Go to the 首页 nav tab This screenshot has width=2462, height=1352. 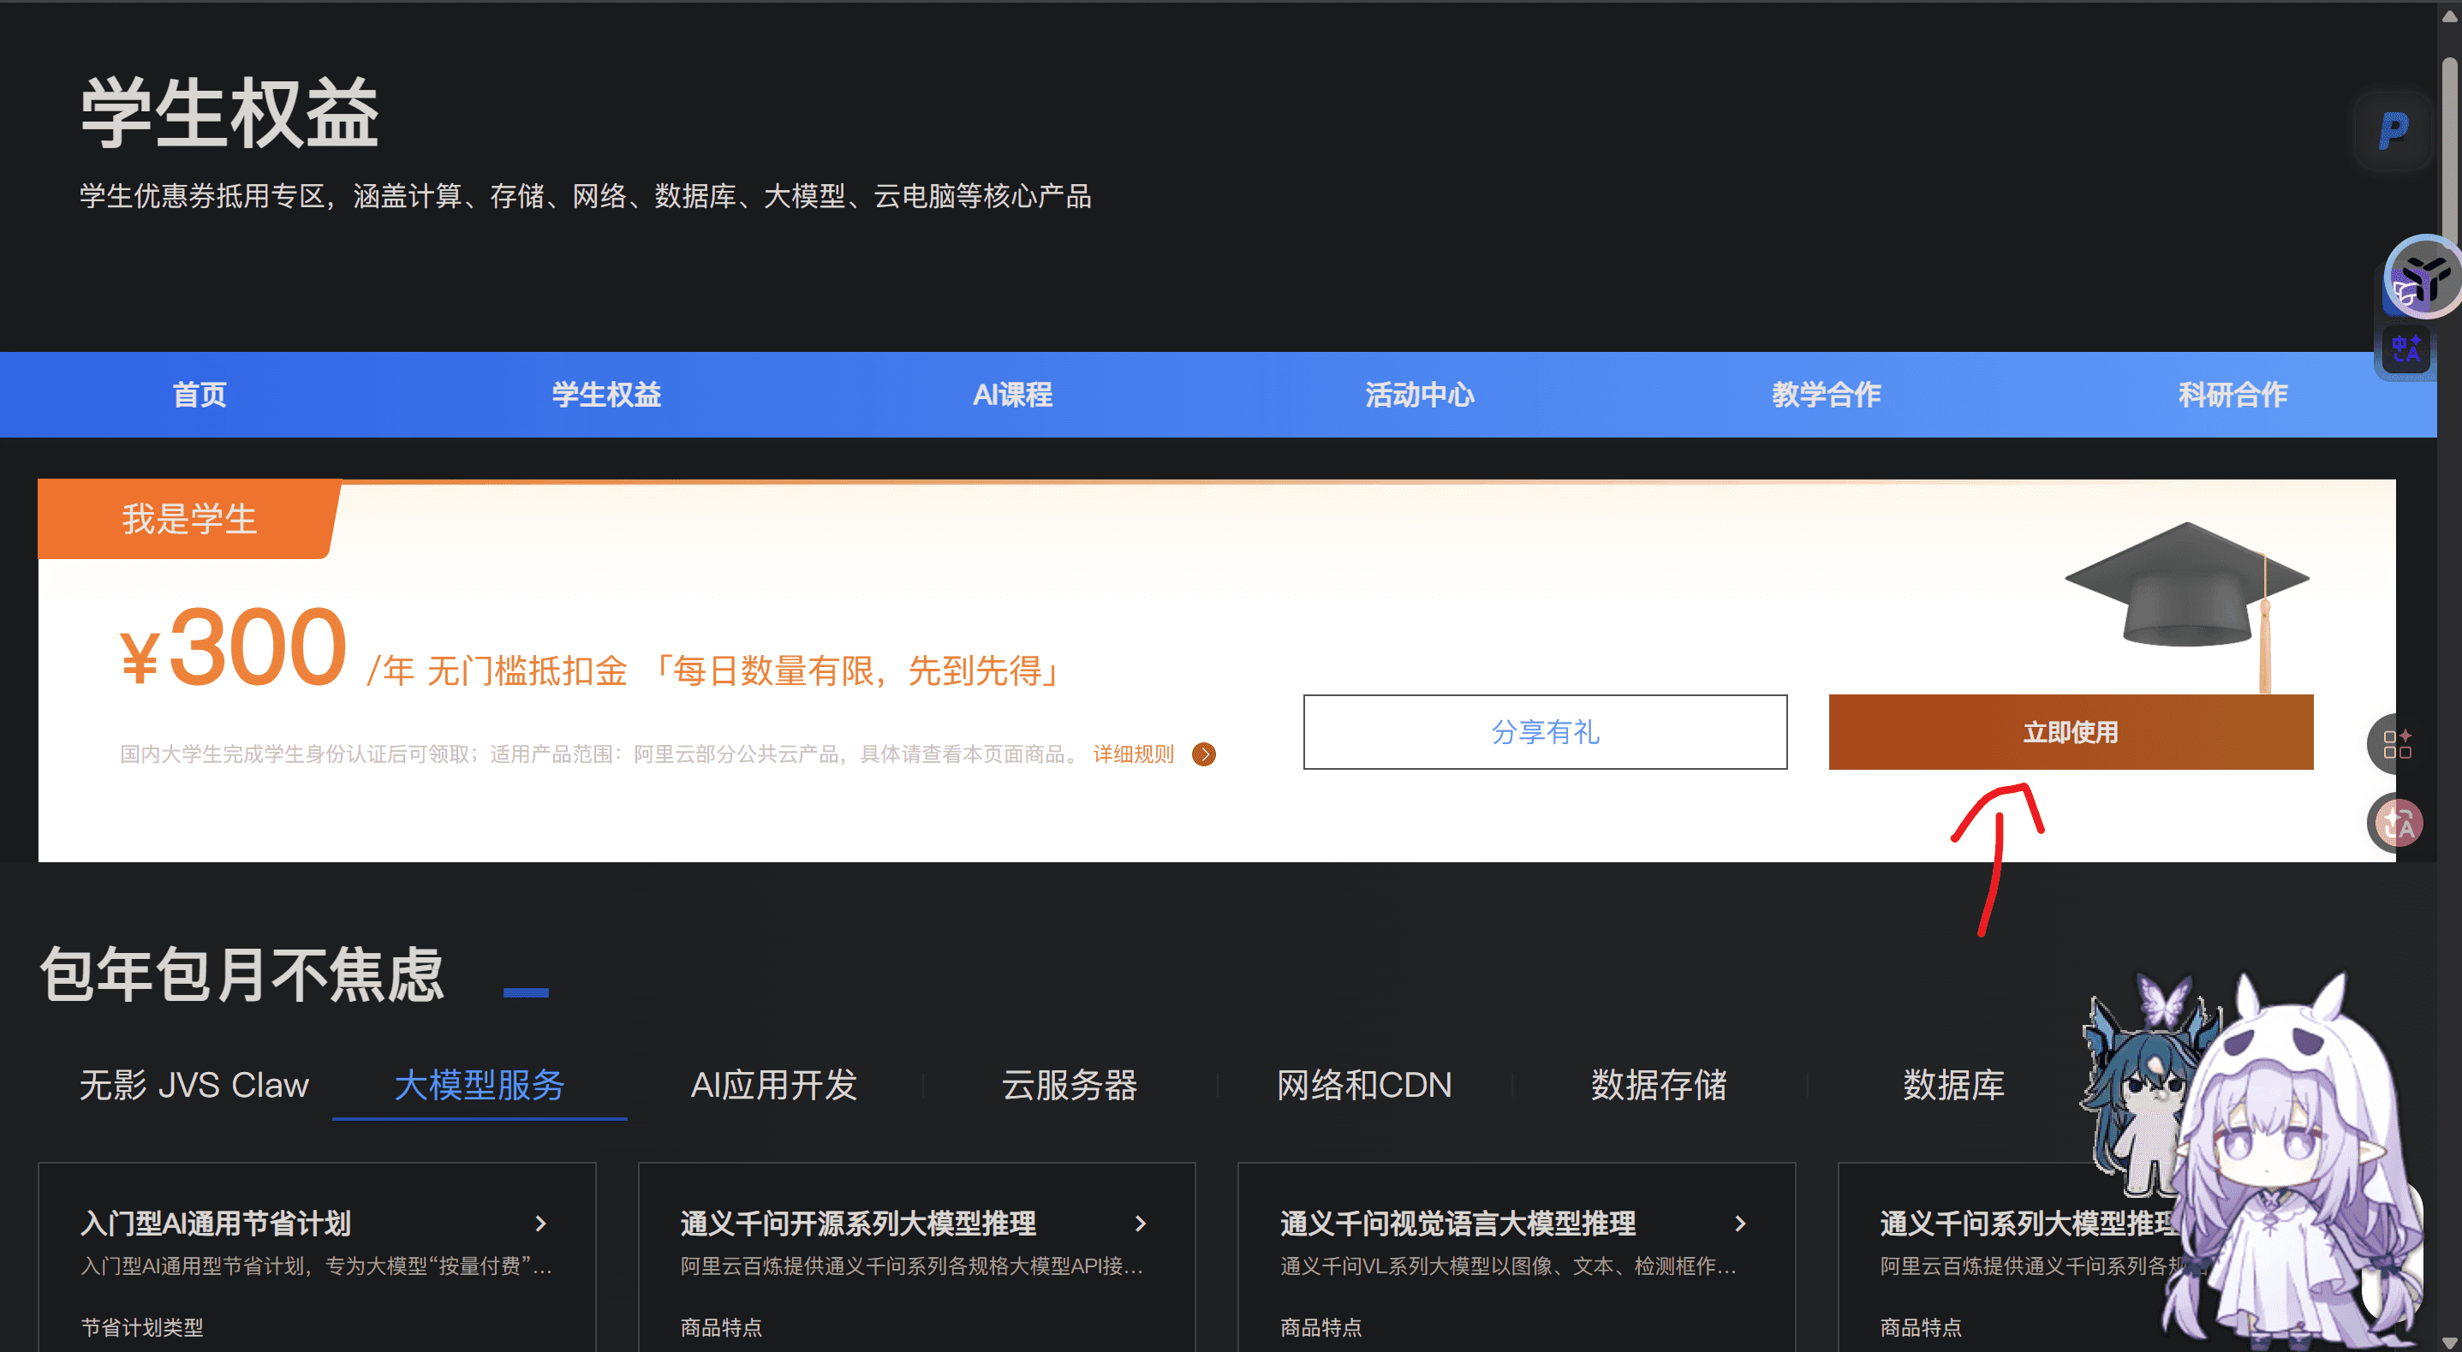tap(200, 395)
